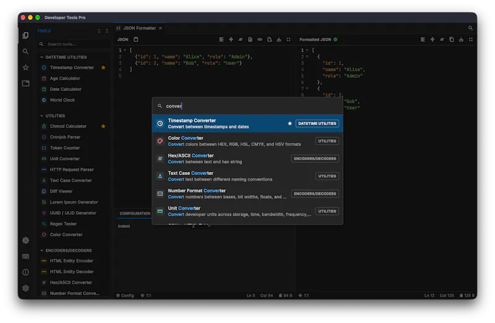Click the Search tools input field
The width and height of the screenshot is (495, 323).
pyautogui.click(x=74, y=44)
